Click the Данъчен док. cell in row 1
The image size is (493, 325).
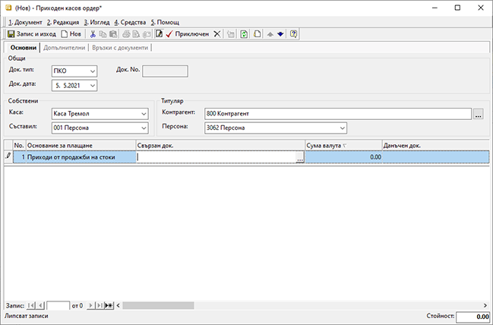(436, 157)
